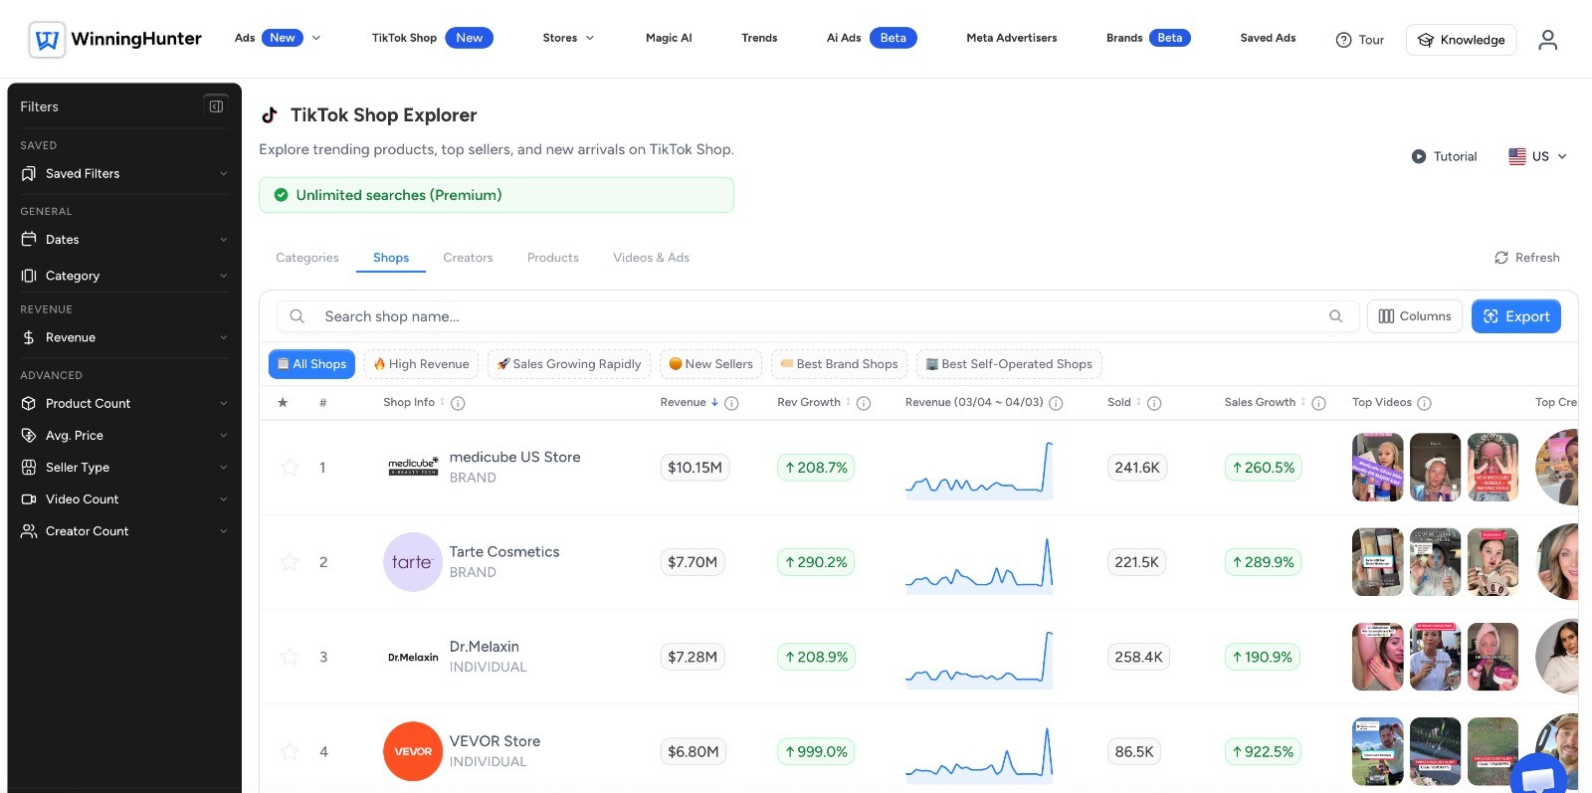Collapse the Filters sidebar panel icon

216,106
